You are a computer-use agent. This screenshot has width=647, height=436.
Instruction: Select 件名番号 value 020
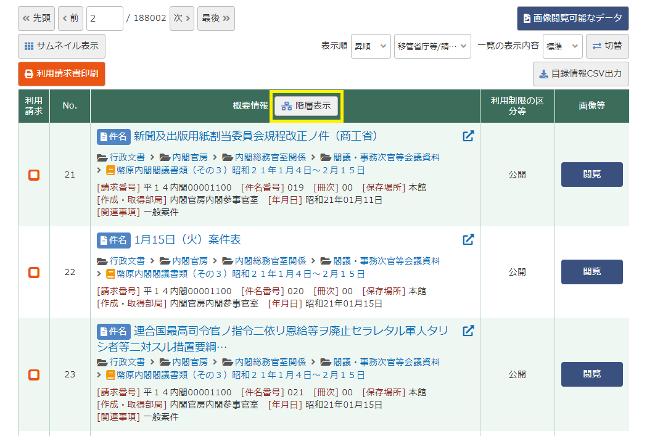click(x=295, y=291)
